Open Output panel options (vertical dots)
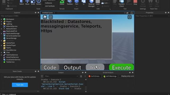This screenshot has height=95, width=170. coord(85,76)
